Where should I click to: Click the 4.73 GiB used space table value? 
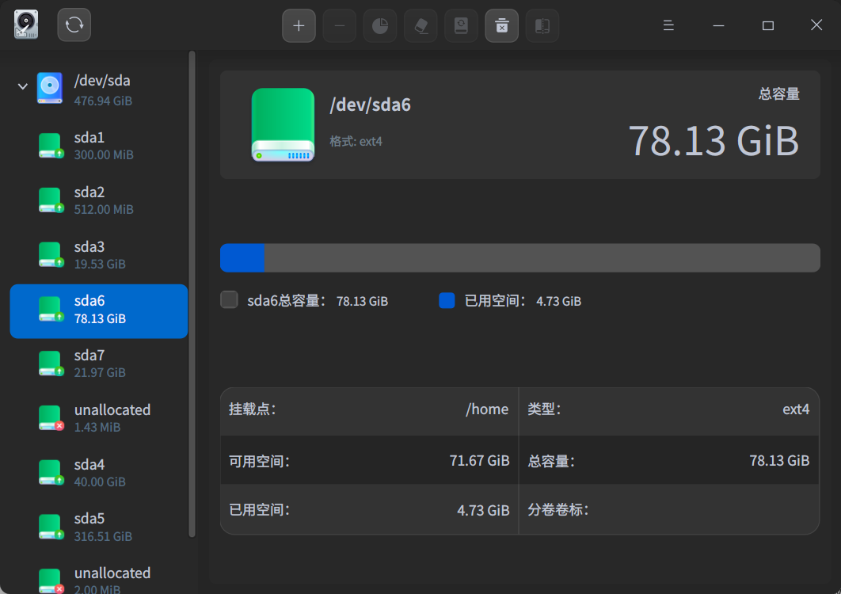pyautogui.click(x=483, y=510)
